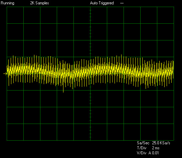Click the waveform's left start near the ground marker
Image resolution: width=182 pixels, height=158 pixels.
7,71
